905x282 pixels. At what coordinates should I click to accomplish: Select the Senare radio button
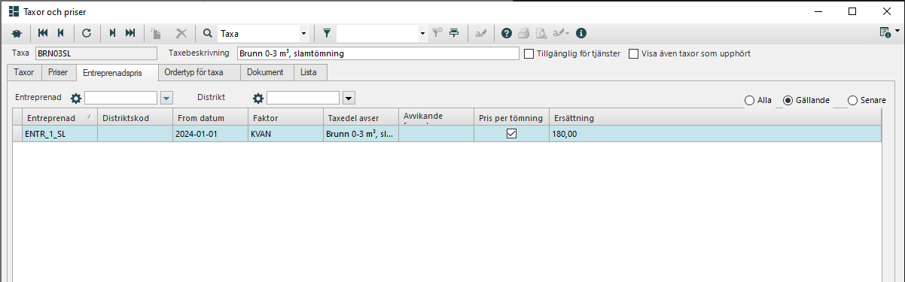(x=853, y=100)
